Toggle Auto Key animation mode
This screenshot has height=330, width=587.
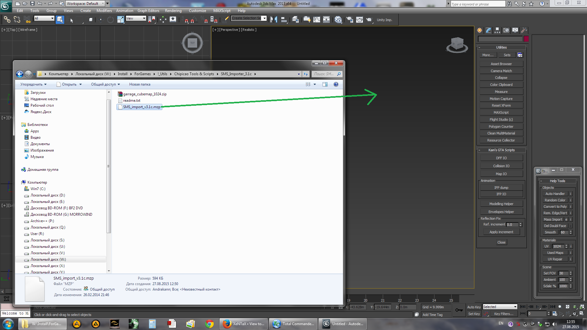(474, 307)
